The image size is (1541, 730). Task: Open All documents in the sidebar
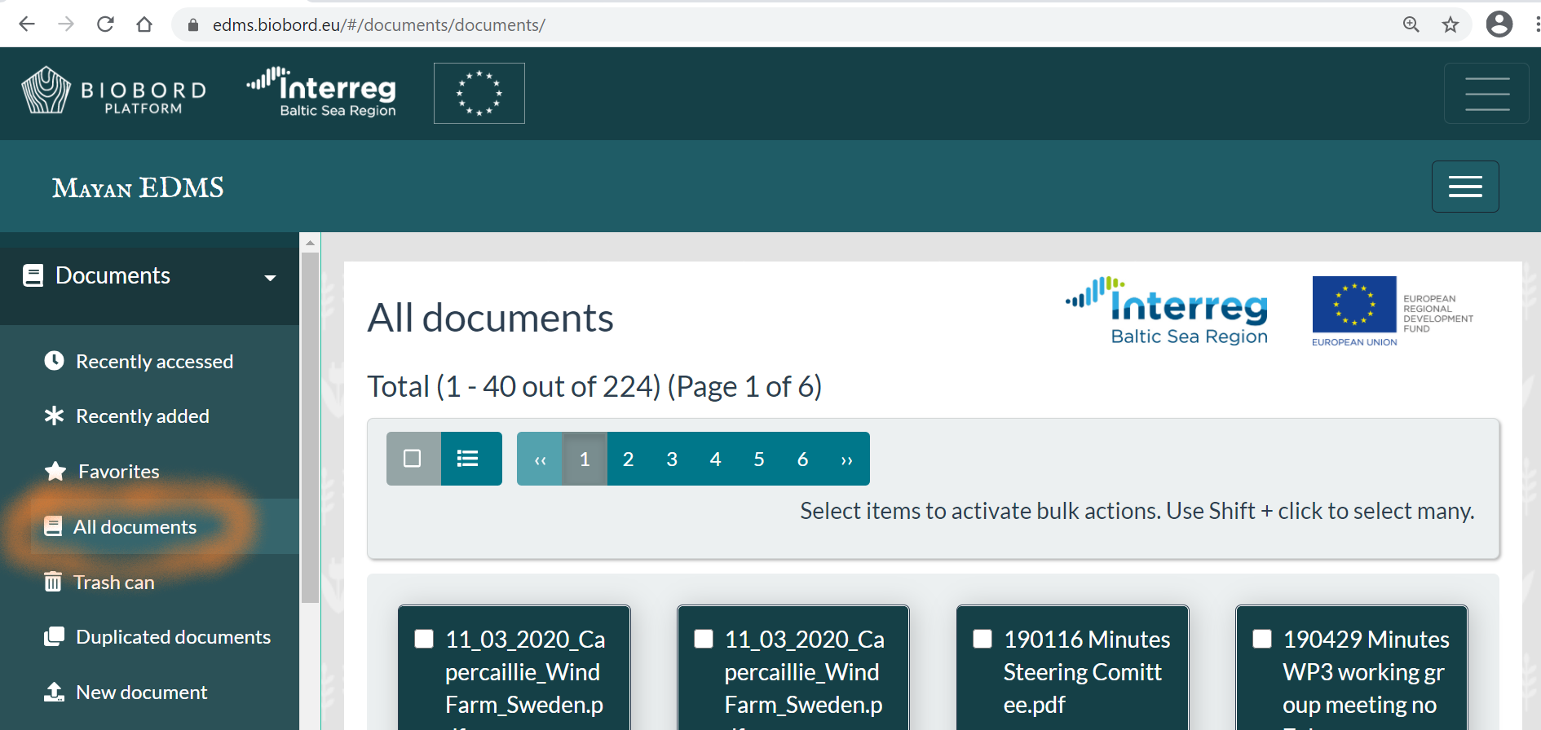pos(135,526)
